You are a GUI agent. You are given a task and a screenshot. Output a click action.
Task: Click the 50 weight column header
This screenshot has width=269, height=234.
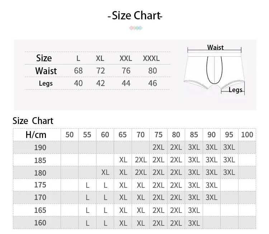tap(70, 135)
